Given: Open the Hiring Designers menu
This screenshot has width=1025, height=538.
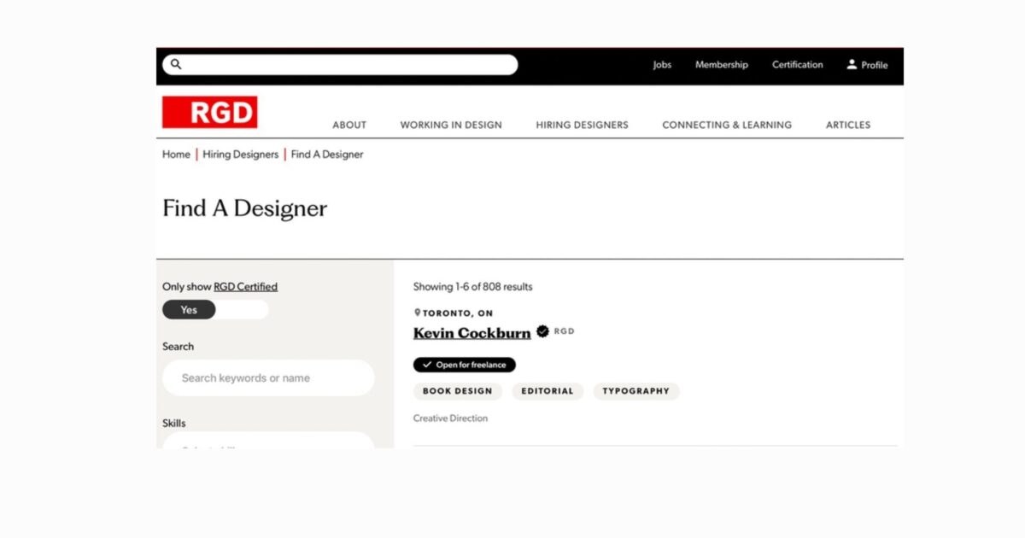Looking at the screenshot, I should point(582,125).
